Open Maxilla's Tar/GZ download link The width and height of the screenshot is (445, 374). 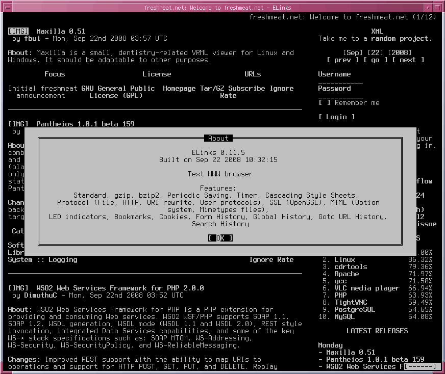point(212,88)
